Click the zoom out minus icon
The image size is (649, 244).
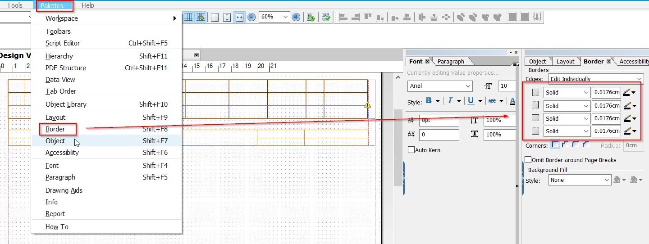251,17
